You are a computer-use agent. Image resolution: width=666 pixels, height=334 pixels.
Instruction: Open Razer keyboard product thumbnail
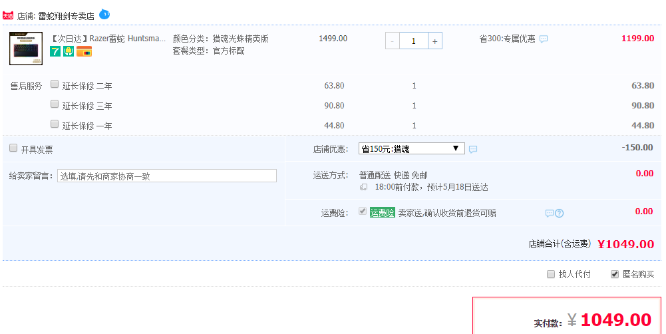tap(26, 49)
